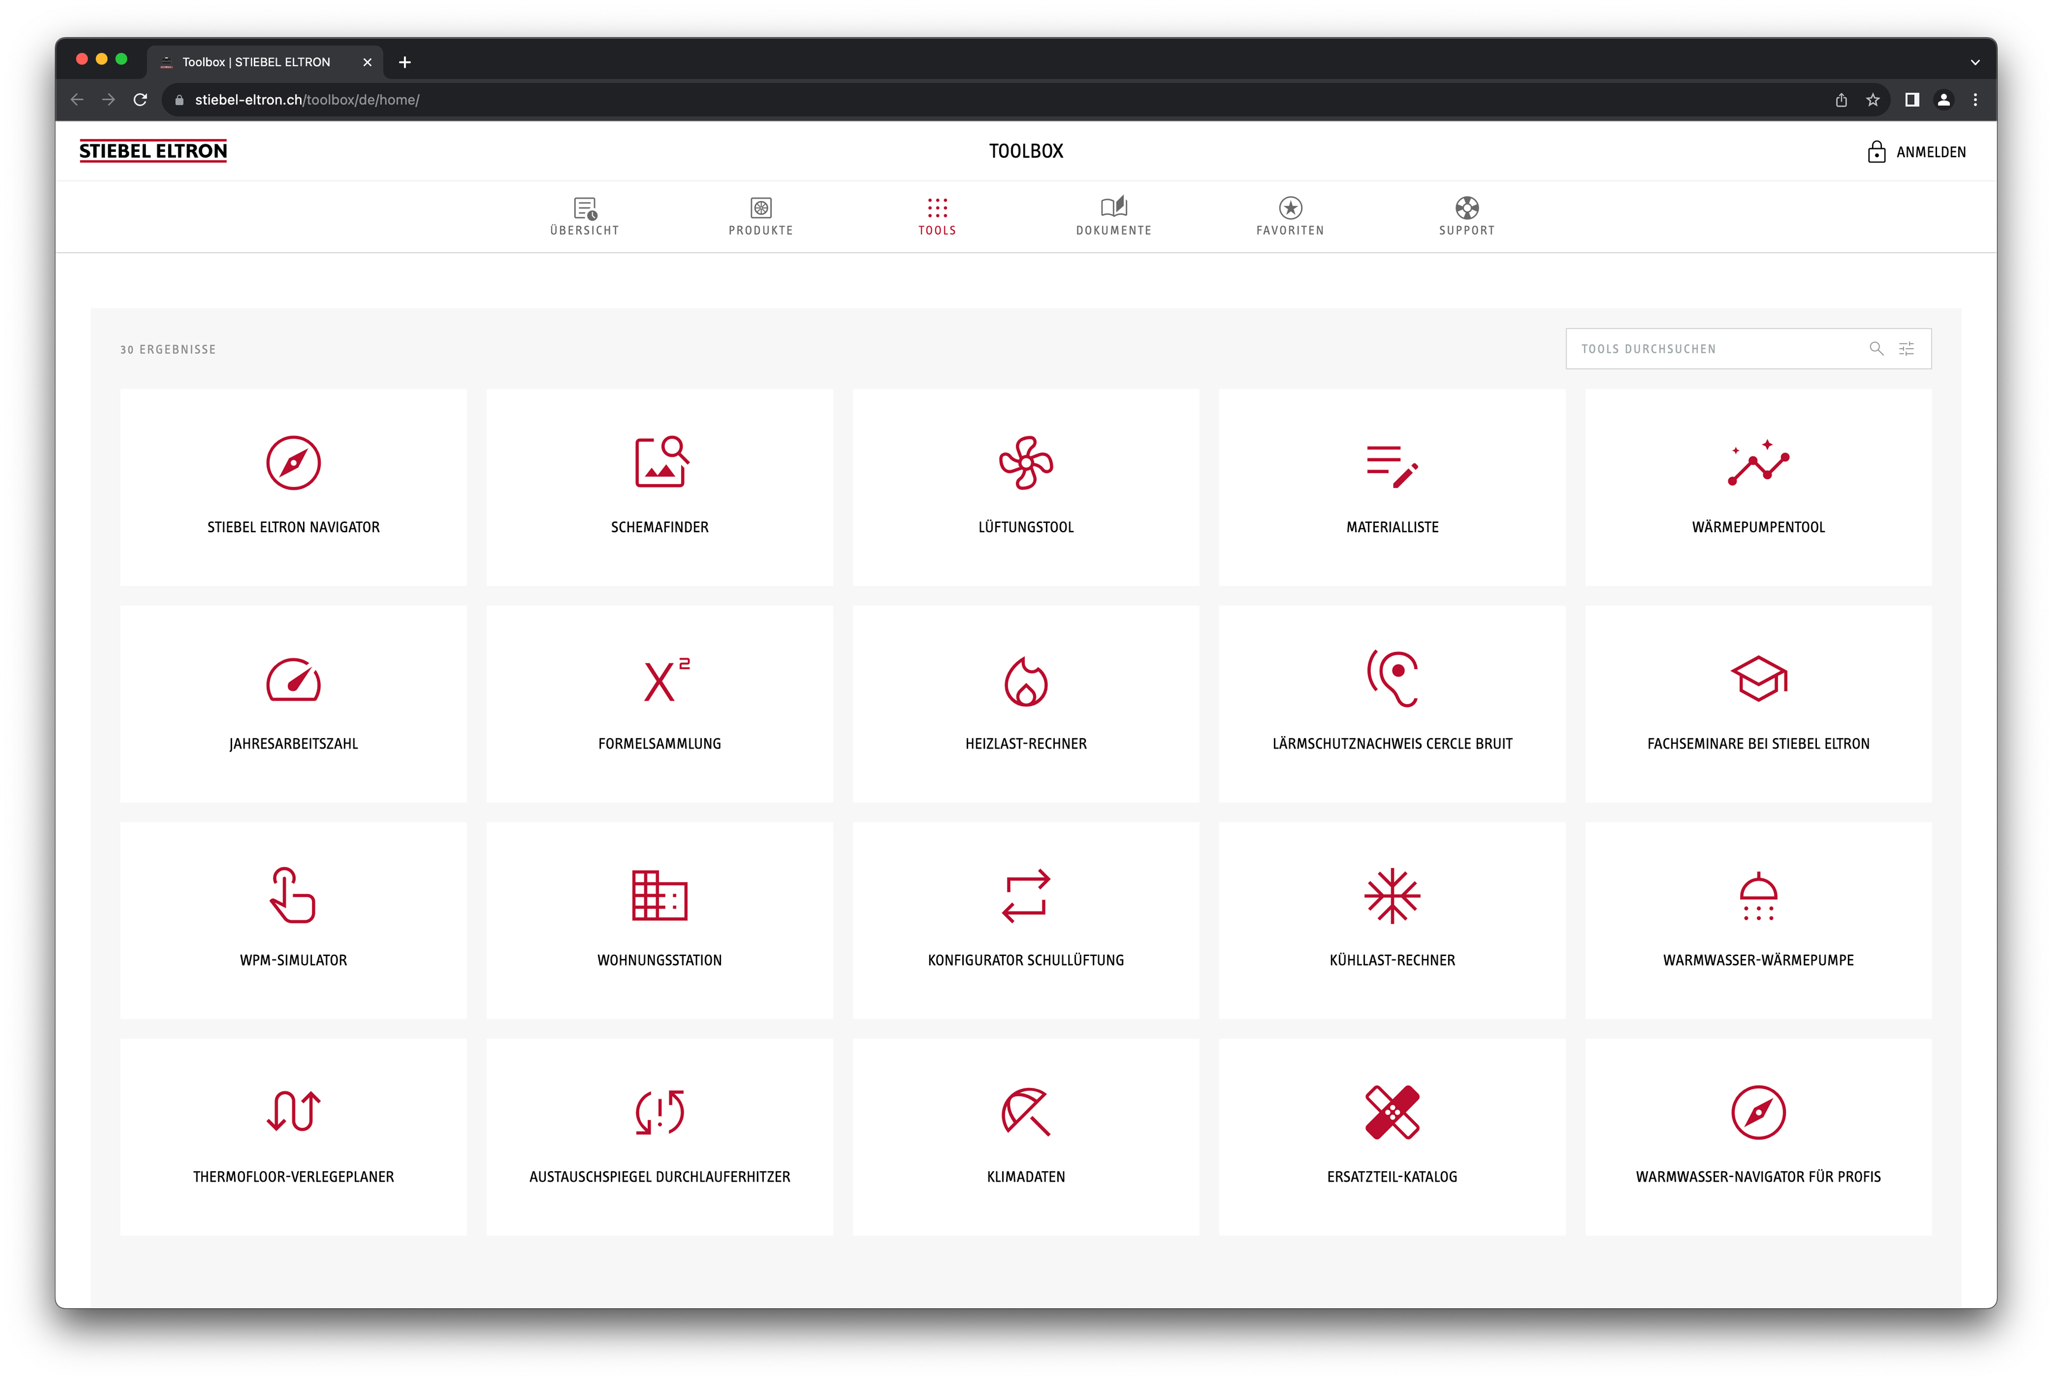This screenshot has height=1381, width=2052.
Task: Open the Fachseminare graduation cap icon
Action: (x=1758, y=678)
